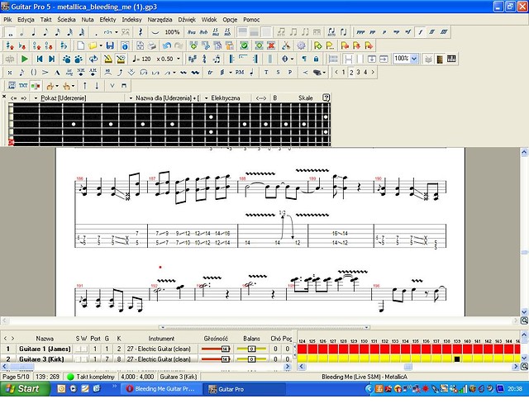
Task: Open the tempo speed x 0.50 dropdown
Action: pos(179,59)
